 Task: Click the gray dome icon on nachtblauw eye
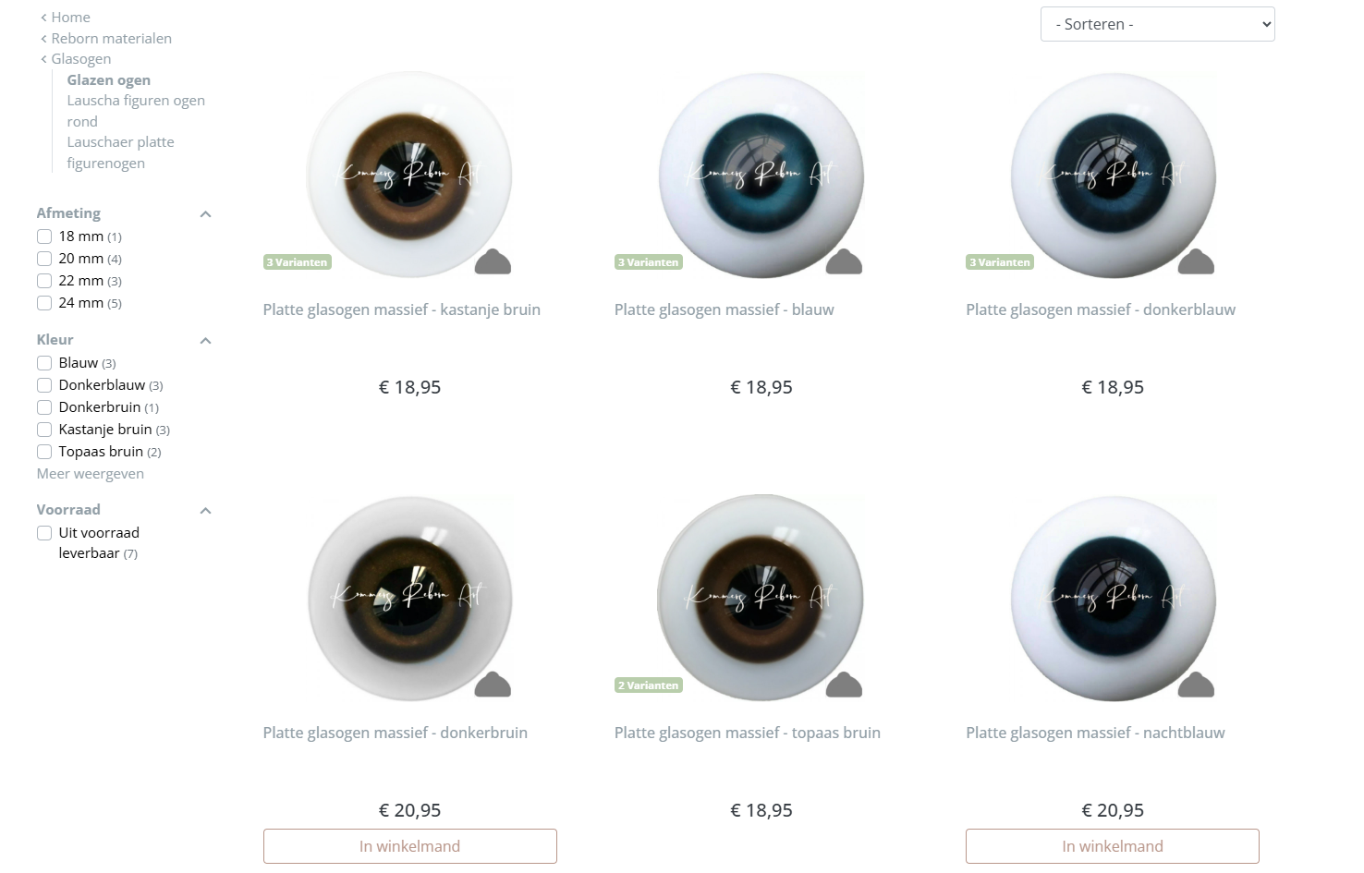point(1196,685)
